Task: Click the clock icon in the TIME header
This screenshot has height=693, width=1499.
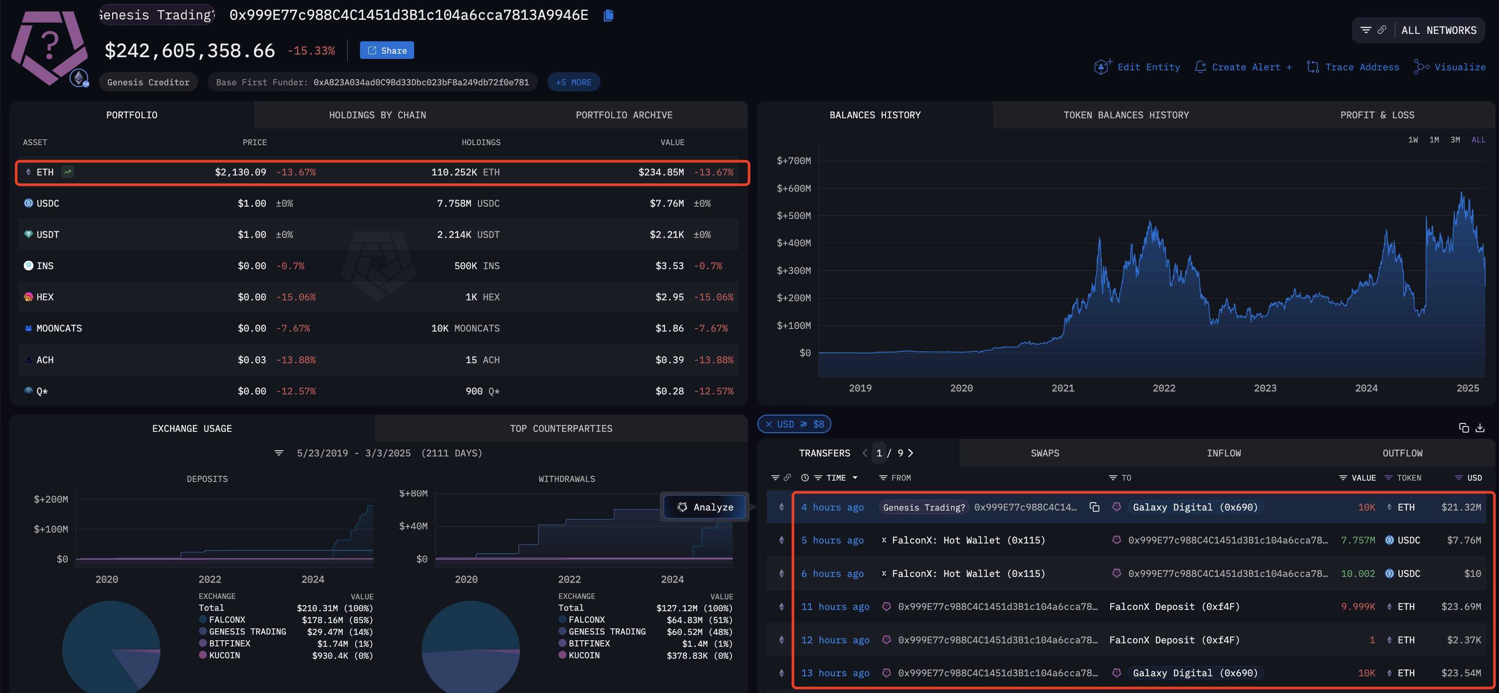Action: tap(805, 478)
